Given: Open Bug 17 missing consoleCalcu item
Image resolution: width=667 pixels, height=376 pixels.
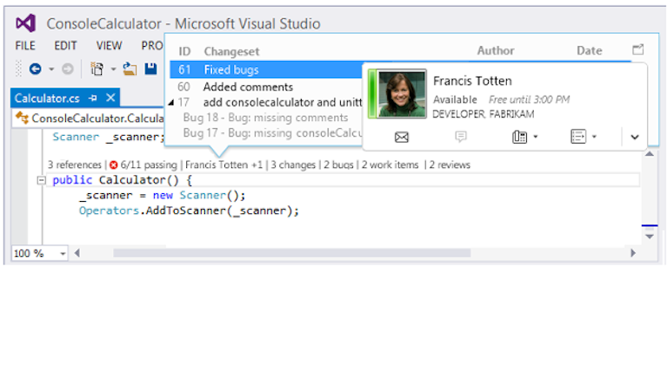Looking at the screenshot, I should [272, 133].
